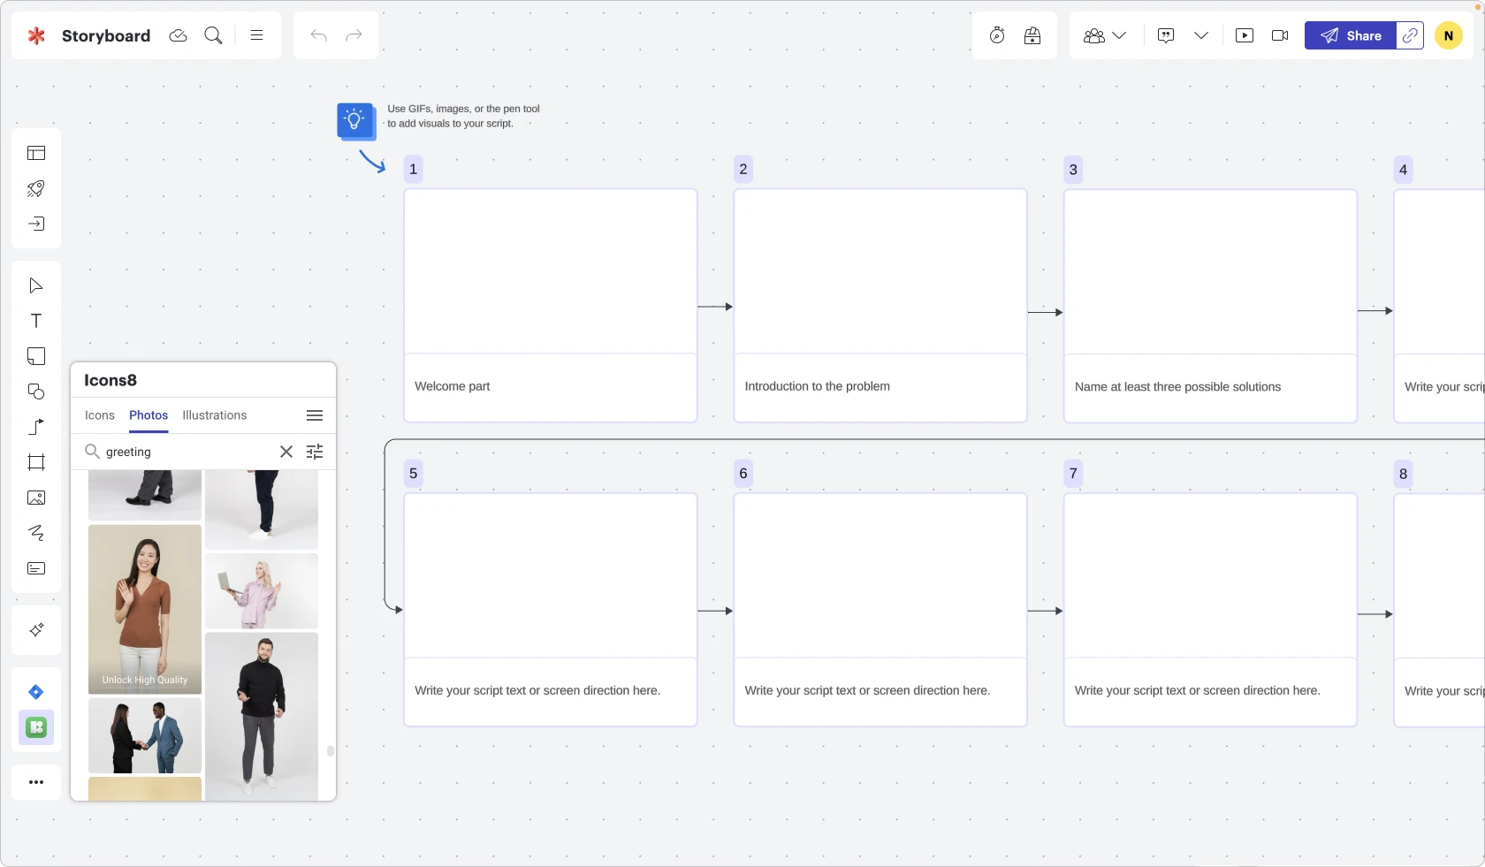1485x867 pixels.
Task: Open the Icons8 panel hamburger menu
Action: pos(315,415)
